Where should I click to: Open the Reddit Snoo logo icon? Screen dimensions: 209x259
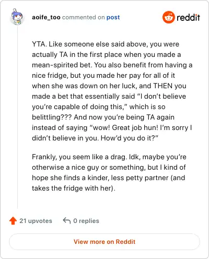click(168, 17)
